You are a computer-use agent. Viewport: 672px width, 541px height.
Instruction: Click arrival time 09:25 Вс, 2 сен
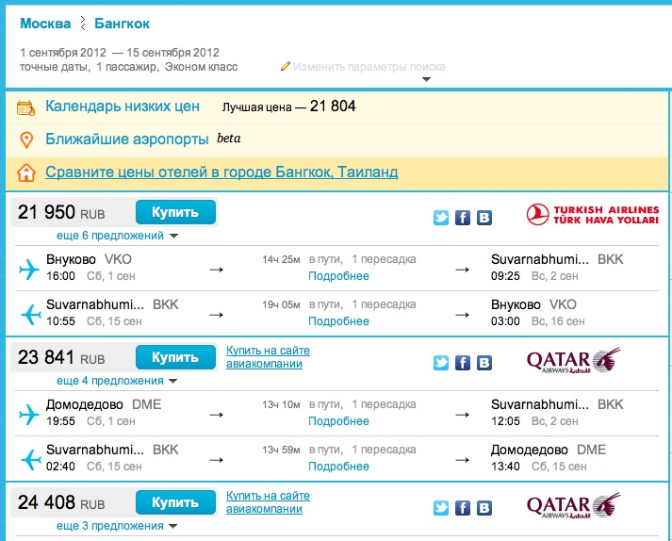click(534, 276)
